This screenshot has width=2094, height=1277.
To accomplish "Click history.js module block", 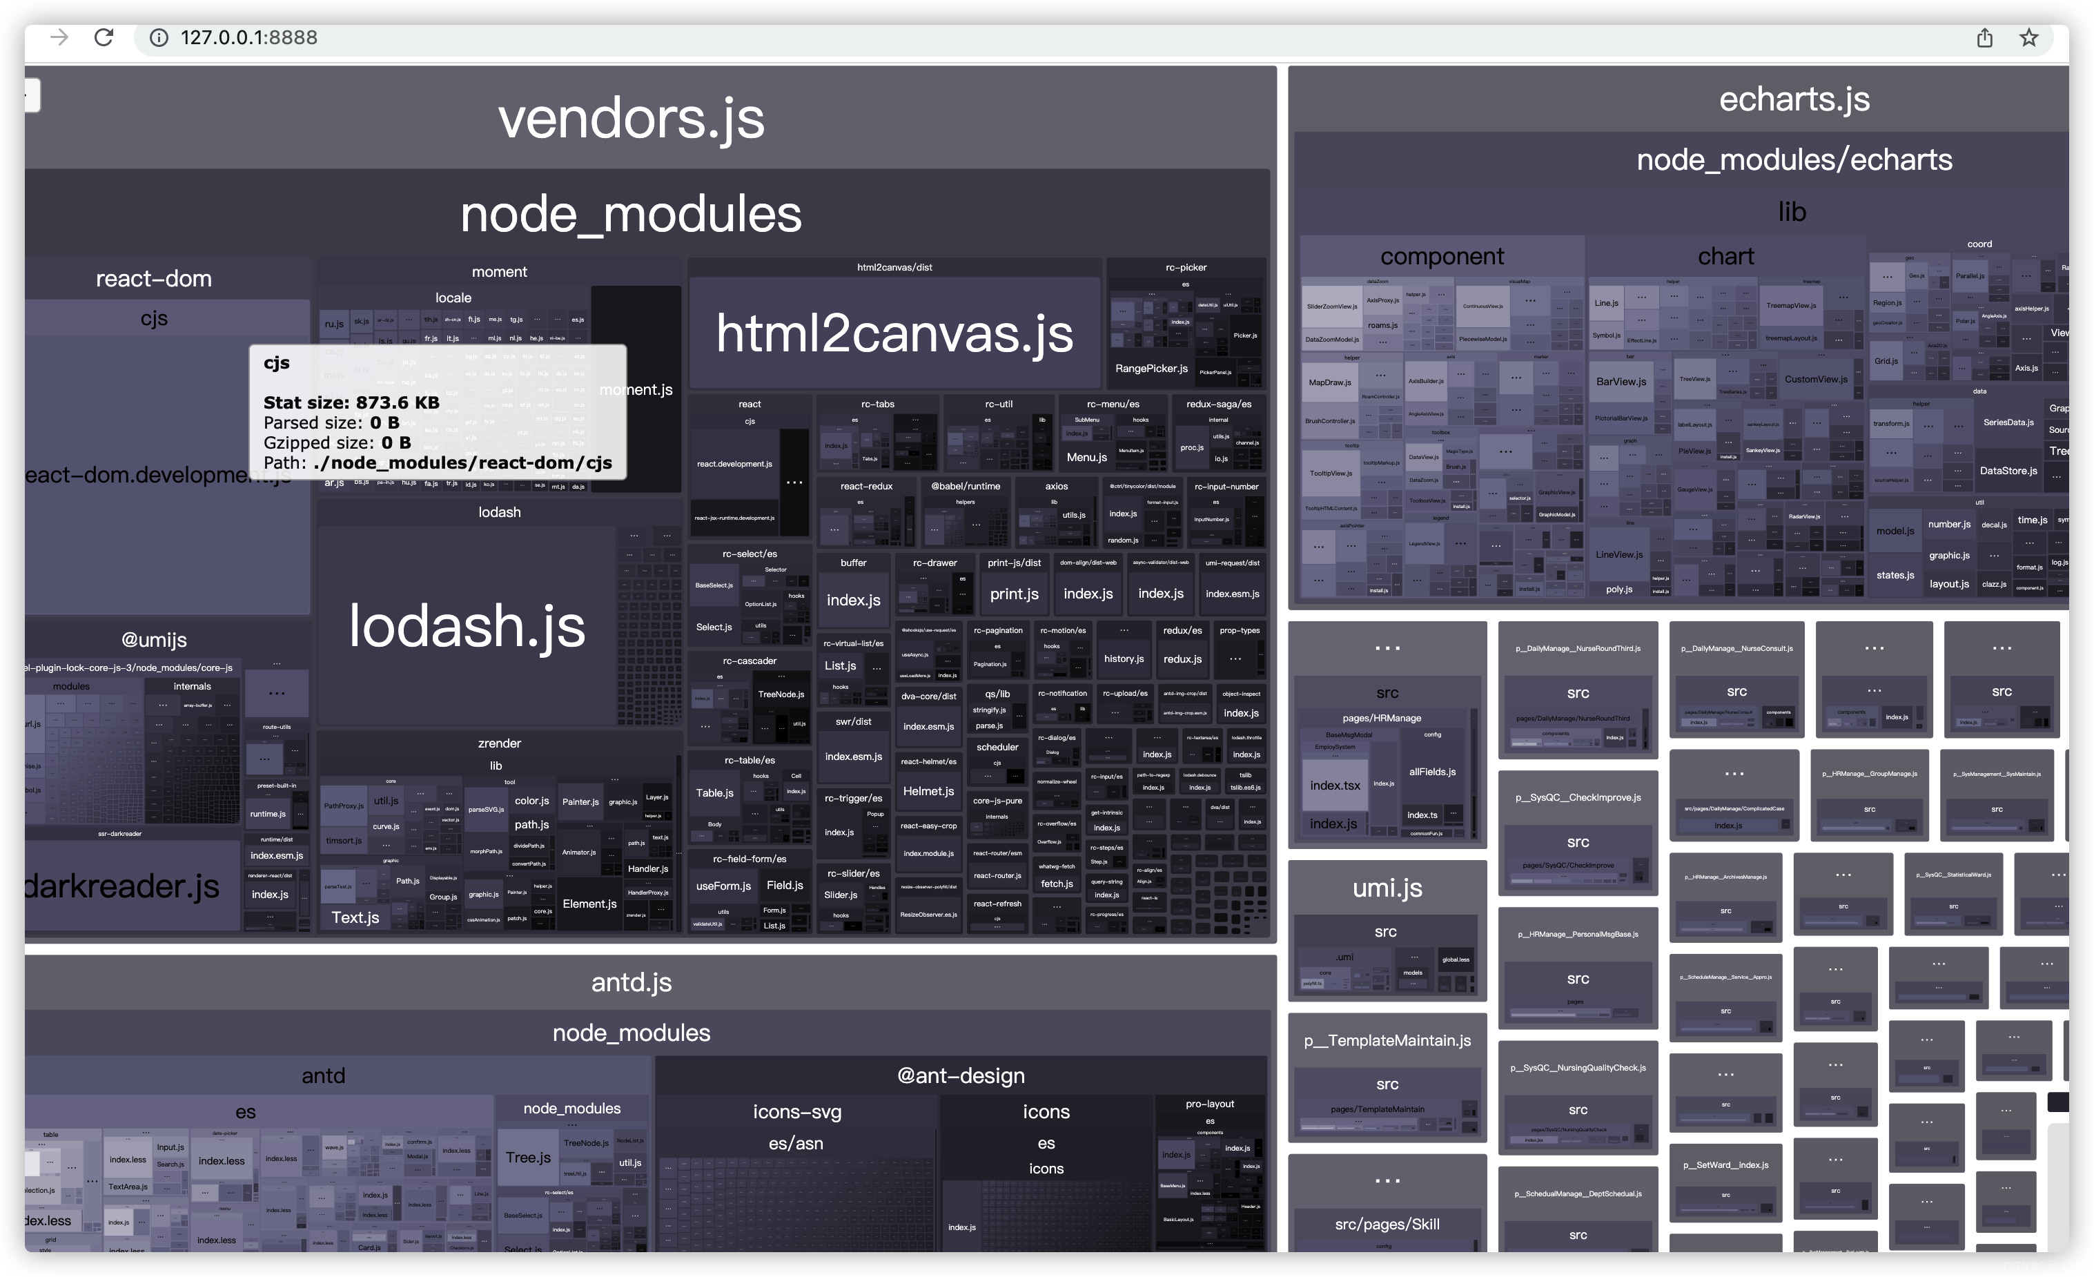I will click(x=1124, y=659).
